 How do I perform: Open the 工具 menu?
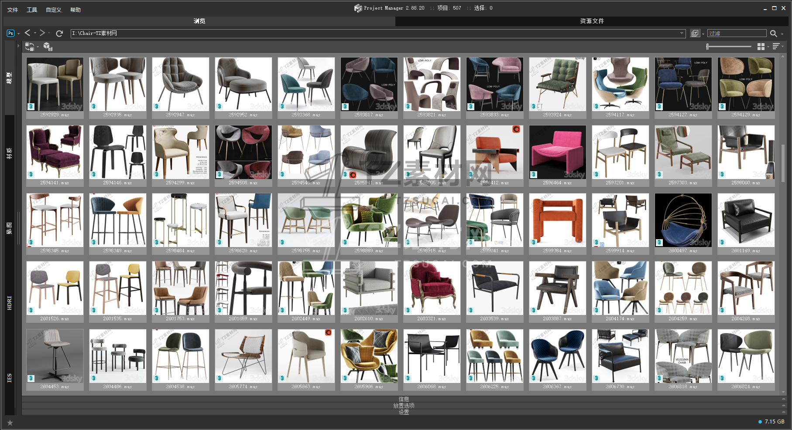click(32, 10)
